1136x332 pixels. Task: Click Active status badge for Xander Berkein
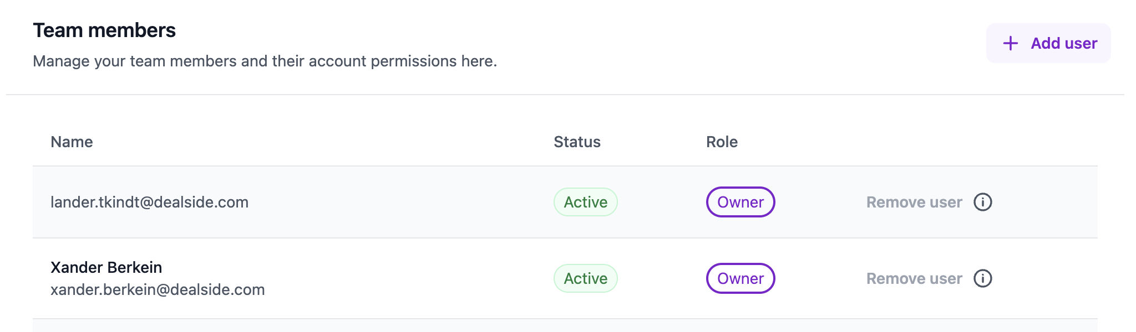pyautogui.click(x=585, y=278)
